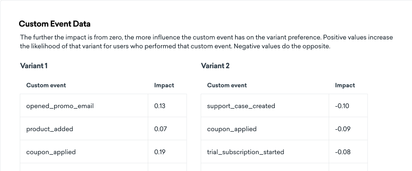
Task: Click Variant 1 Custom event column header
Action: click(x=46, y=85)
